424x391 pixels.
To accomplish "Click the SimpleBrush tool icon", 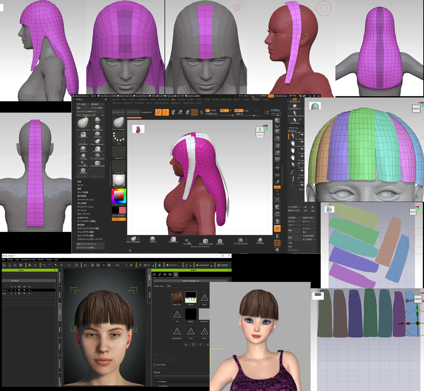I will click(295, 100).
